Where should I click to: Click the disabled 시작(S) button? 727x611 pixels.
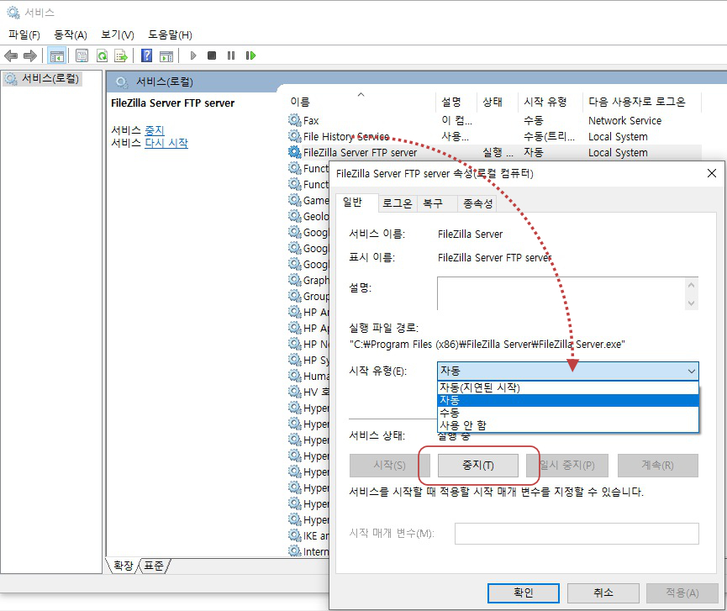click(x=389, y=465)
